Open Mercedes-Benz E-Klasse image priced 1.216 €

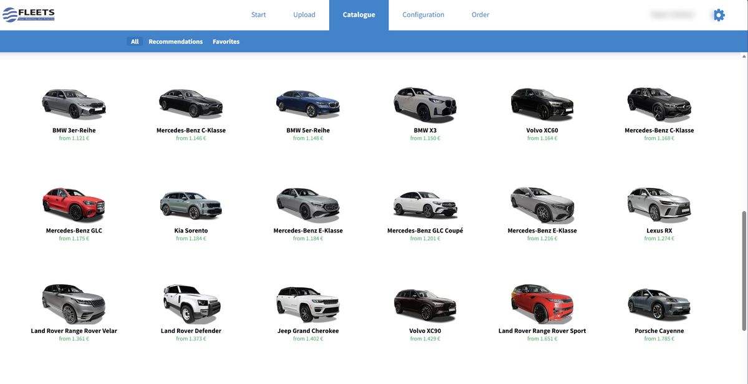(542, 204)
